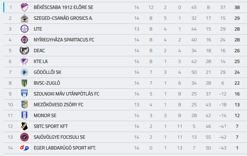Click the Mezőkövesd Zsóry FC logo
This screenshot has width=247, height=156.
coord(24,105)
